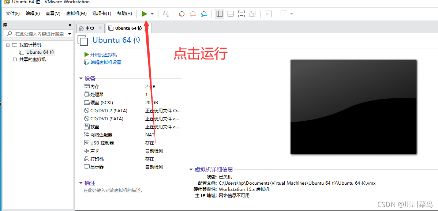Click the USB 控制器 device icon

coord(87,143)
